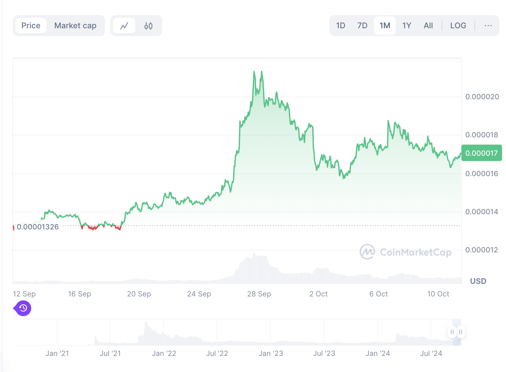Select the Market cap tab
The image size is (506, 372).
click(75, 26)
